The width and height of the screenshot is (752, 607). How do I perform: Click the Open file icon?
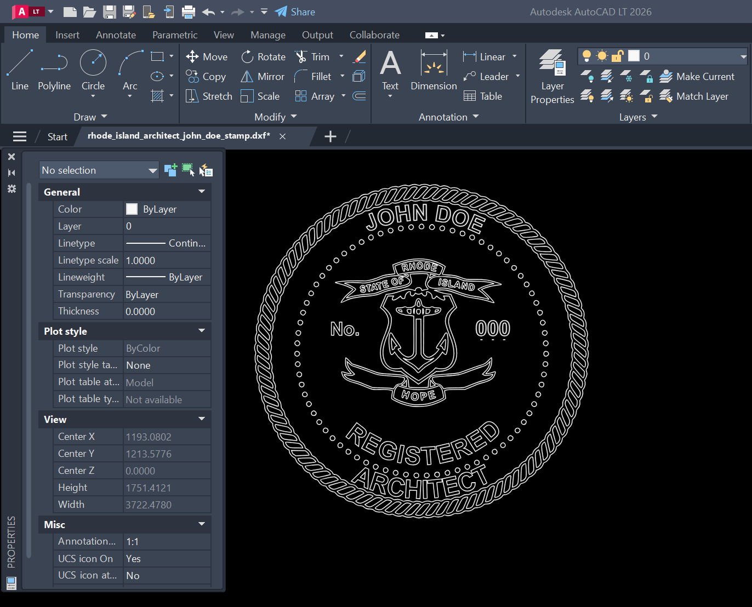tap(89, 12)
